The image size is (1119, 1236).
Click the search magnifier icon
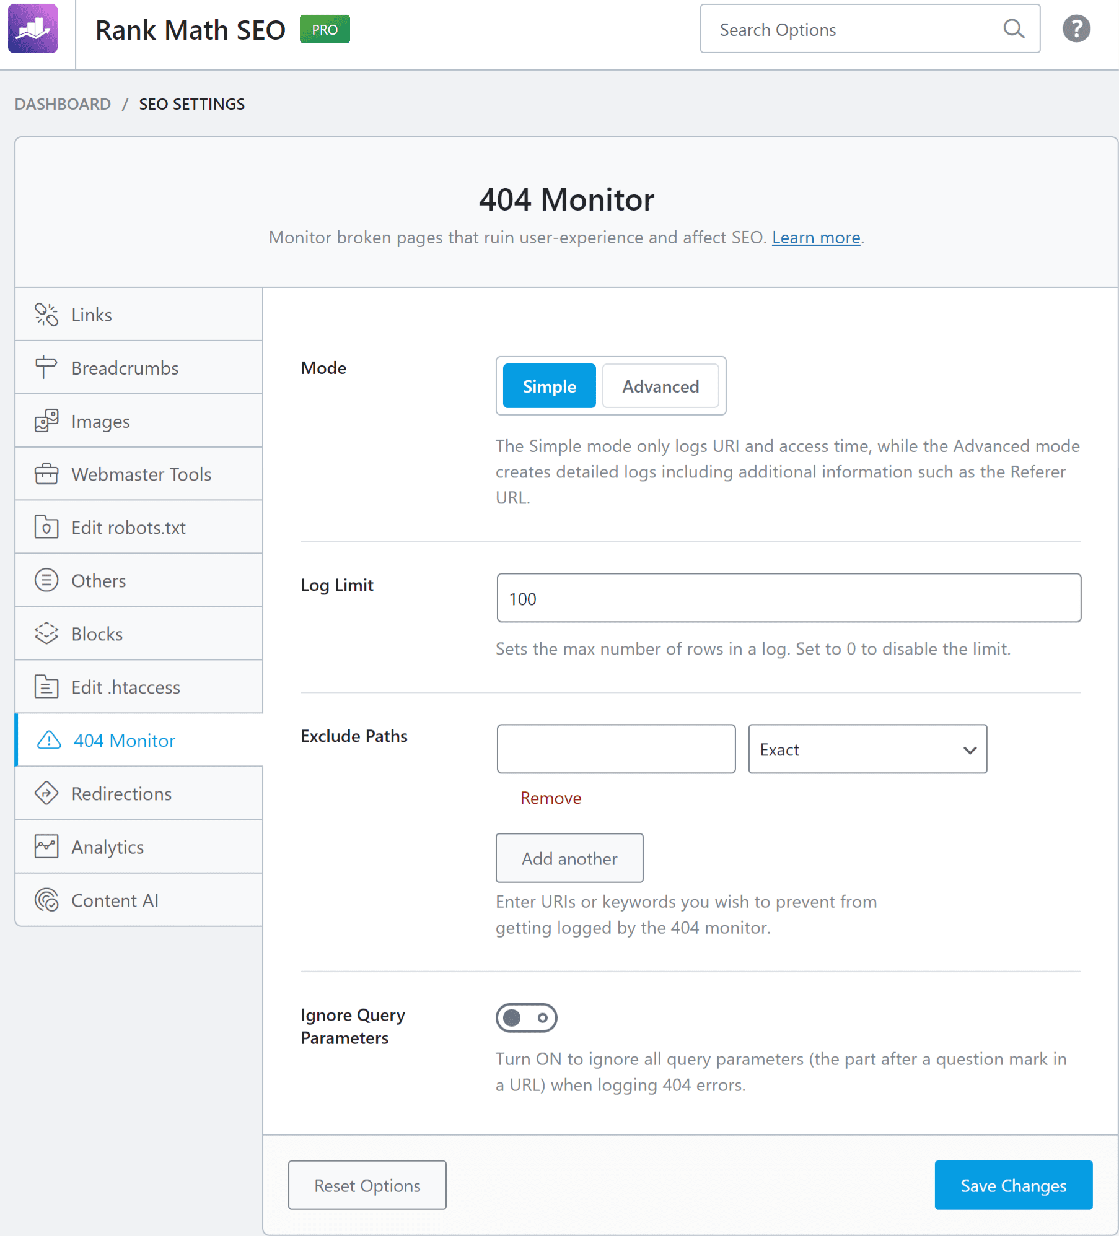point(1014,28)
